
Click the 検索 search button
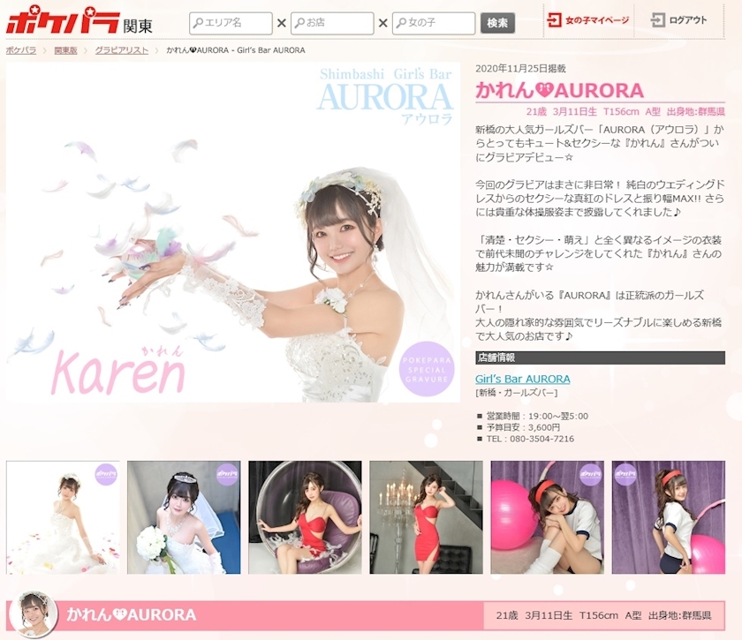tap(497, 23)
